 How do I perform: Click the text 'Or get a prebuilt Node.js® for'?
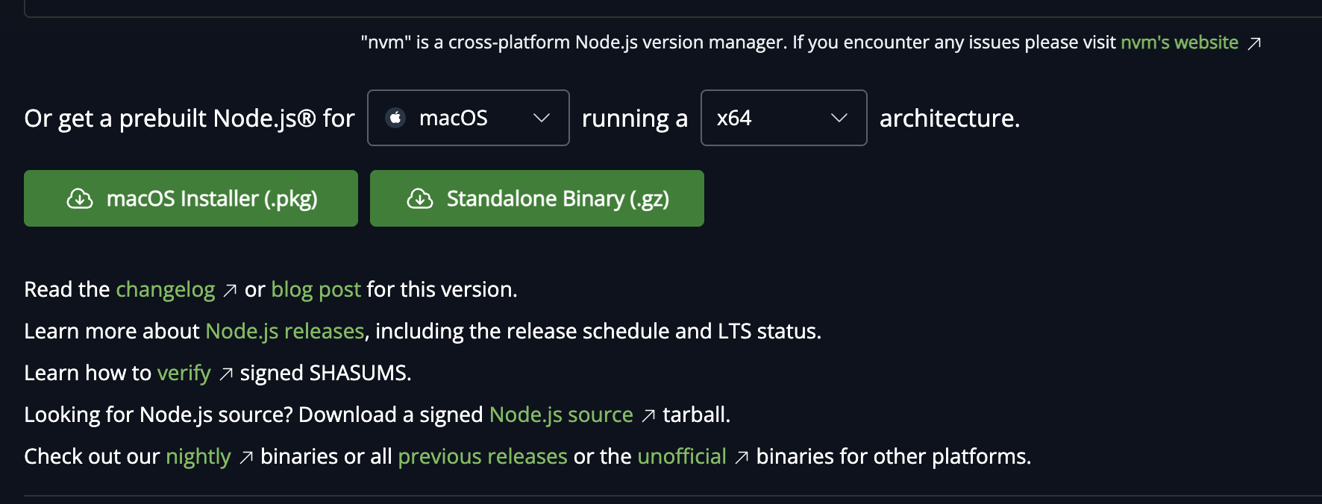point(189,119)
